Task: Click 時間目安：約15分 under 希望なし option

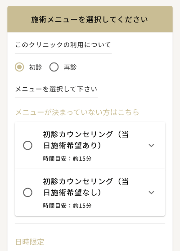Action: (x=67, y=206)
